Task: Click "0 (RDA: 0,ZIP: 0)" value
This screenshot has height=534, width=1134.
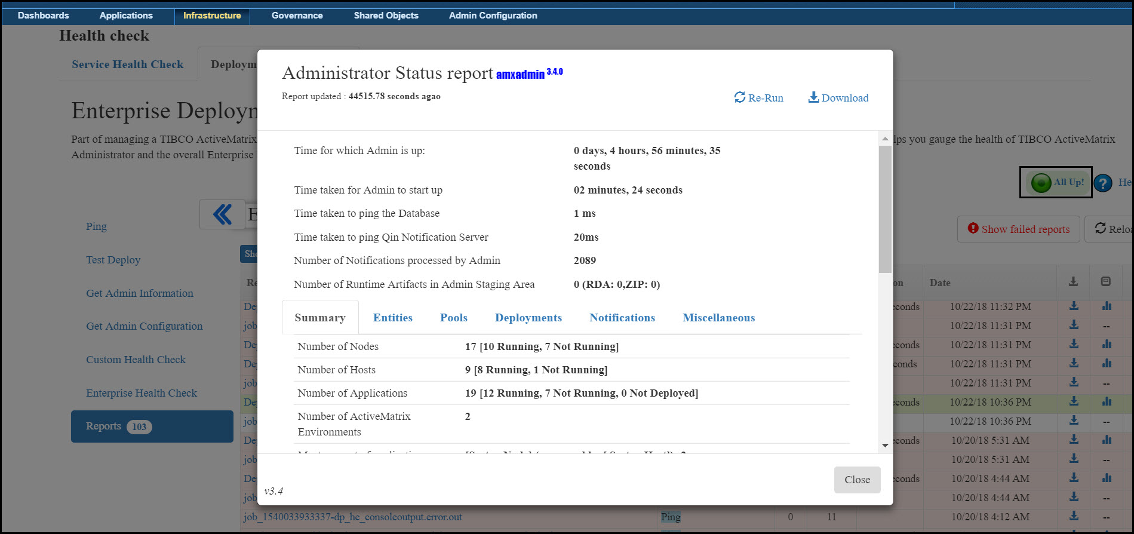Action: pyautogui.click(x=617, y=284)
